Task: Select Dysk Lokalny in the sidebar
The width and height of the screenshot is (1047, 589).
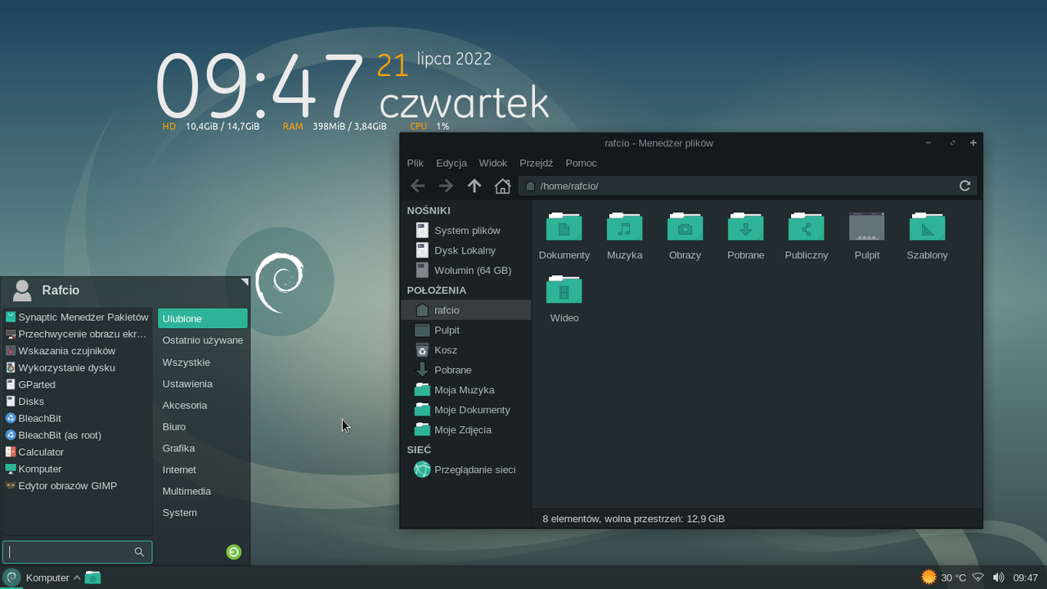Action: point(466,250)
